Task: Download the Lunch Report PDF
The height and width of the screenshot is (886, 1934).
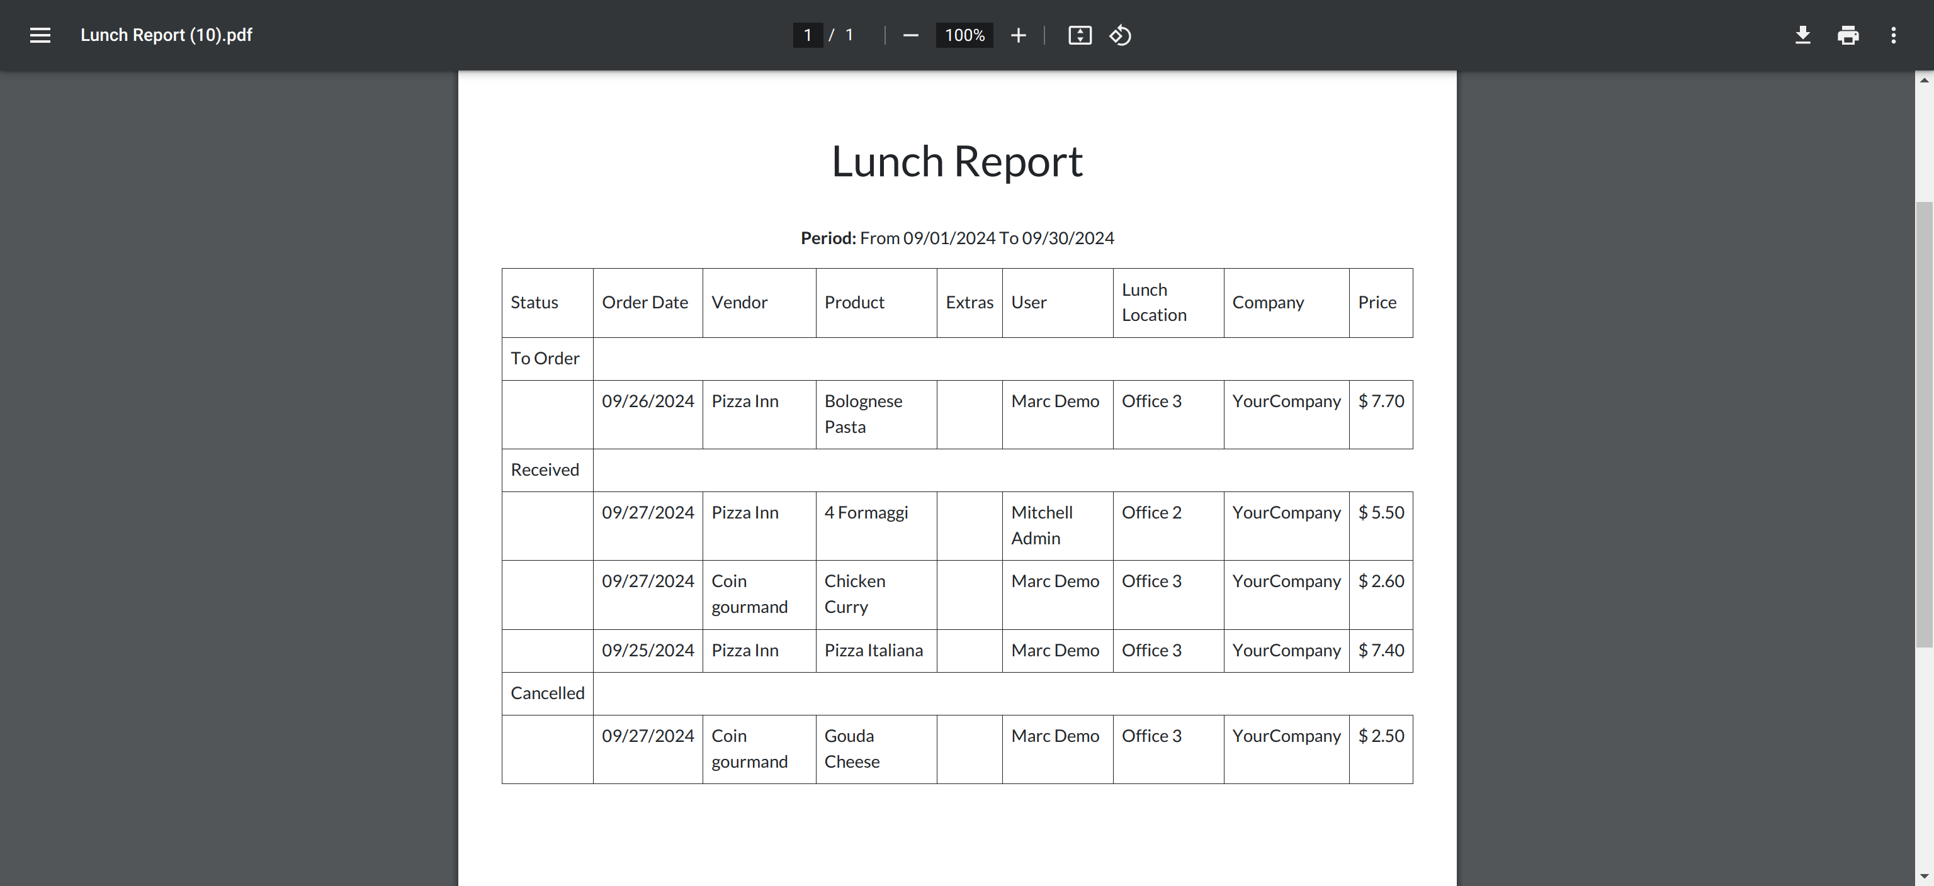Action: click(1802, 35)
